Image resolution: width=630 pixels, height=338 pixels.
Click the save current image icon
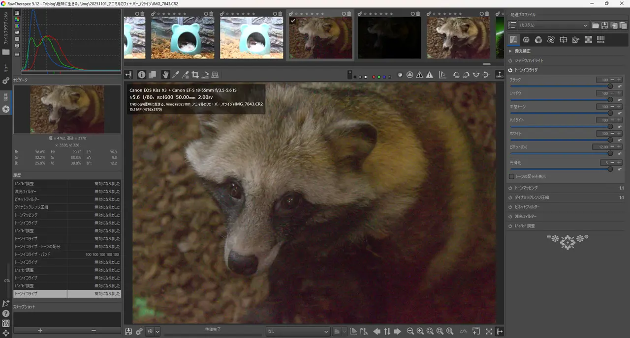pos(128,332)
